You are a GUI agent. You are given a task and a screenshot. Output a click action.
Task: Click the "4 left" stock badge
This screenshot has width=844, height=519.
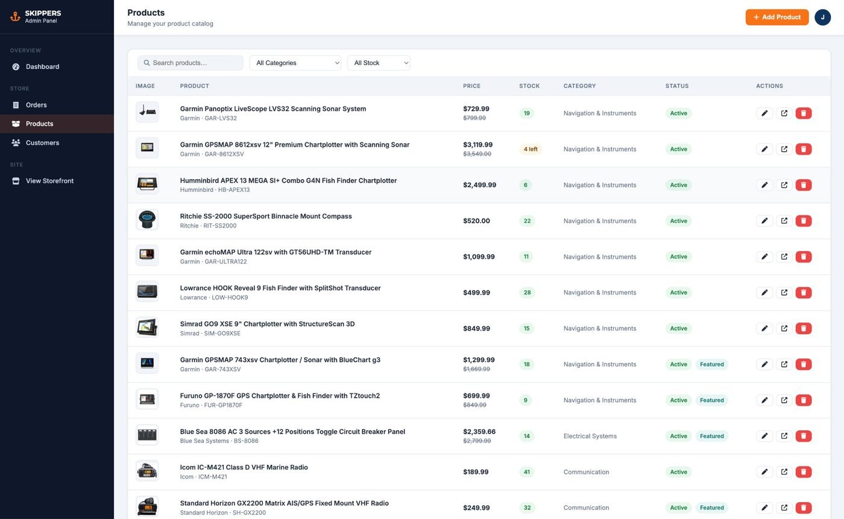click(531, 149)
